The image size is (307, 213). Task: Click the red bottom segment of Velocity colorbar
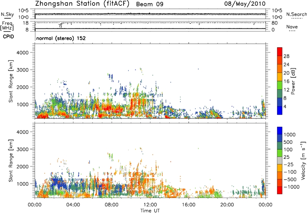(x=280, y=190)
